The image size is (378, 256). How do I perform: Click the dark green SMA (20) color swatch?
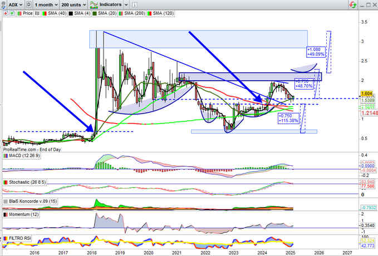tap(95, 13)
